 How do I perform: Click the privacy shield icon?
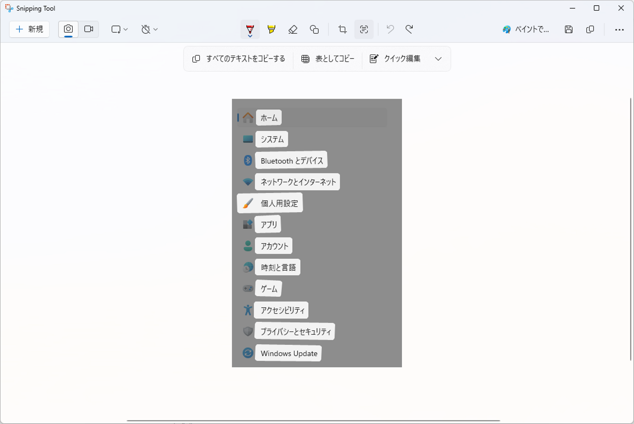click(248, 332)
